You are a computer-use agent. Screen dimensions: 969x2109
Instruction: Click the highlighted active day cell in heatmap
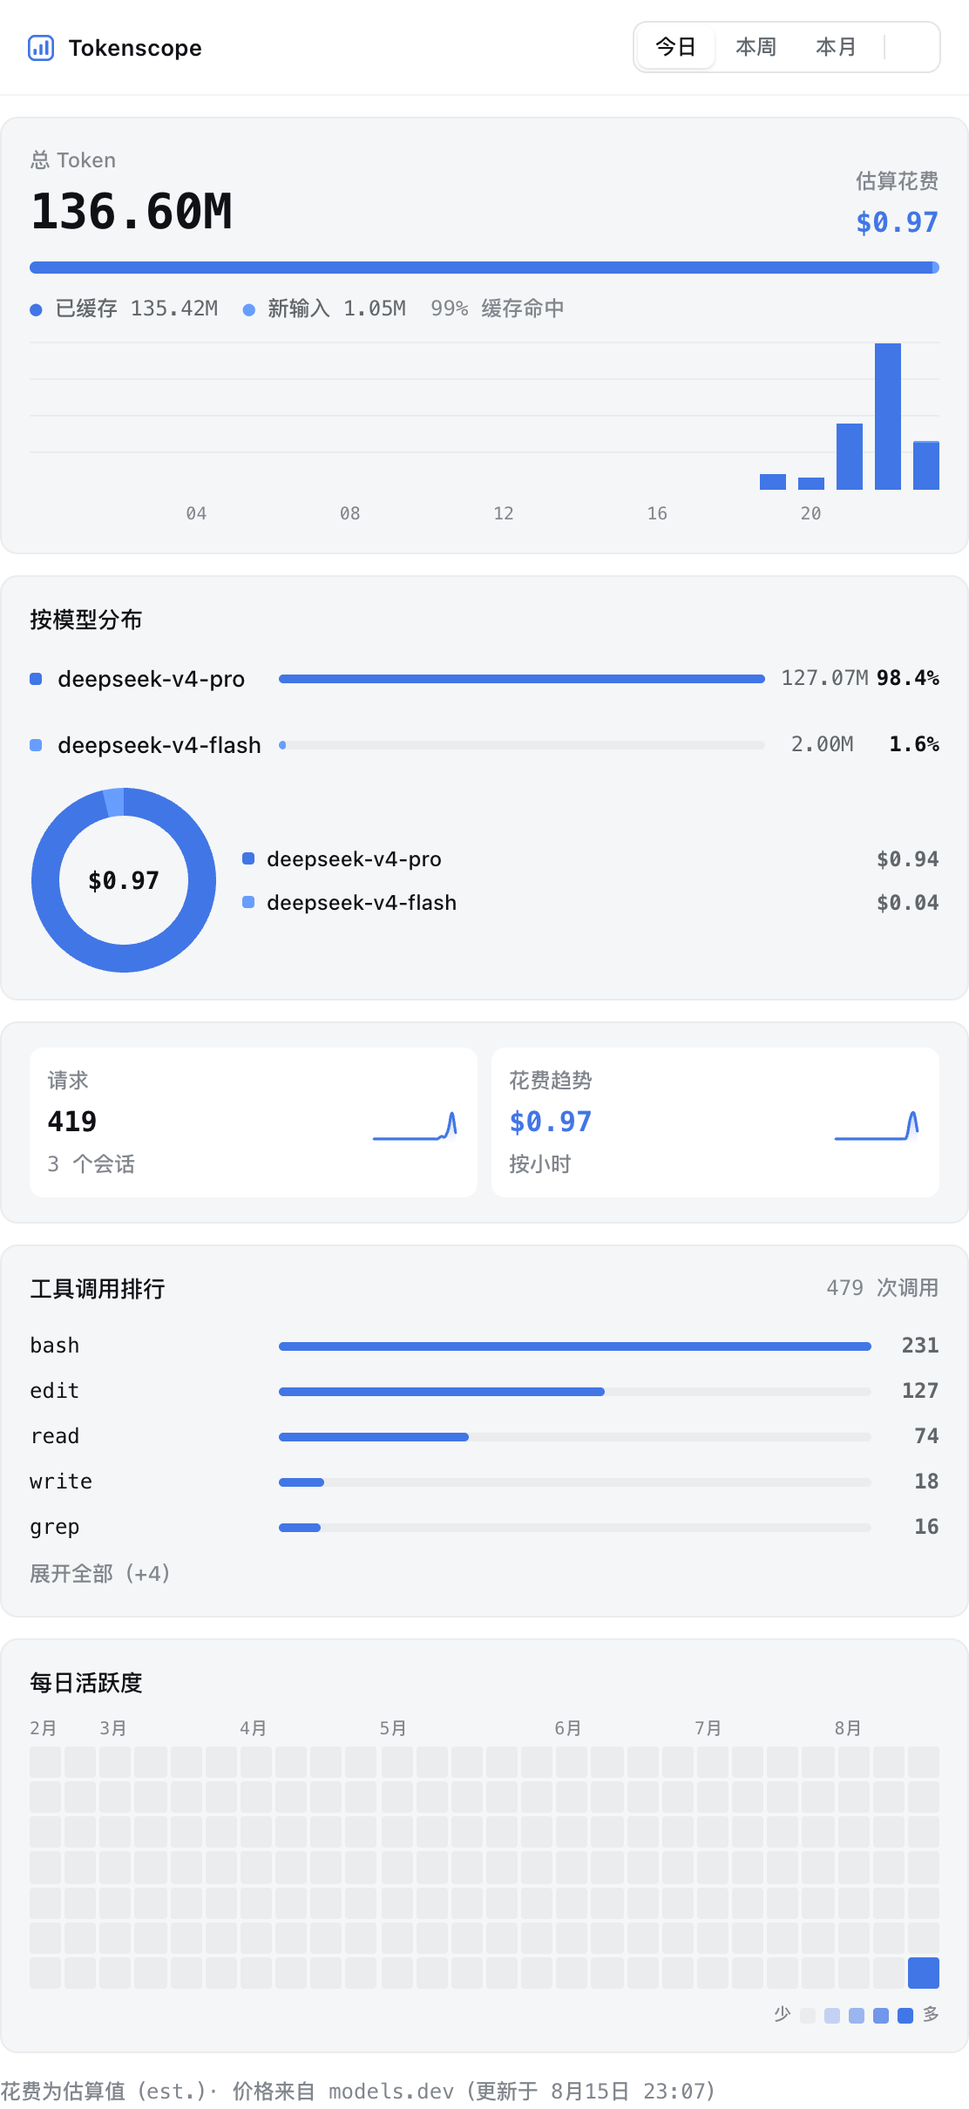[x=924, y=1973]
